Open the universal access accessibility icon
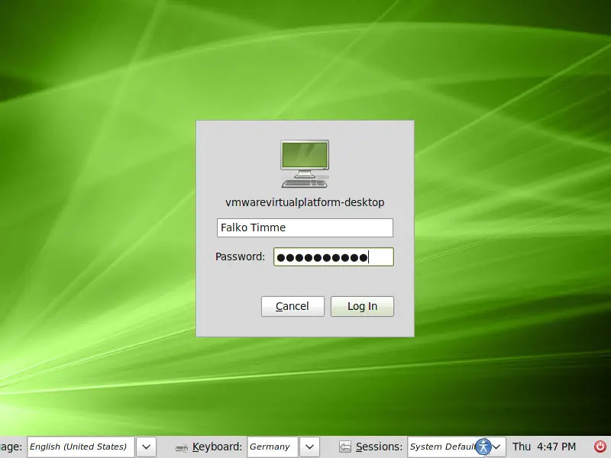Viewport: 611px width, 458px height. pyautogui.click(x=483, y=447)
